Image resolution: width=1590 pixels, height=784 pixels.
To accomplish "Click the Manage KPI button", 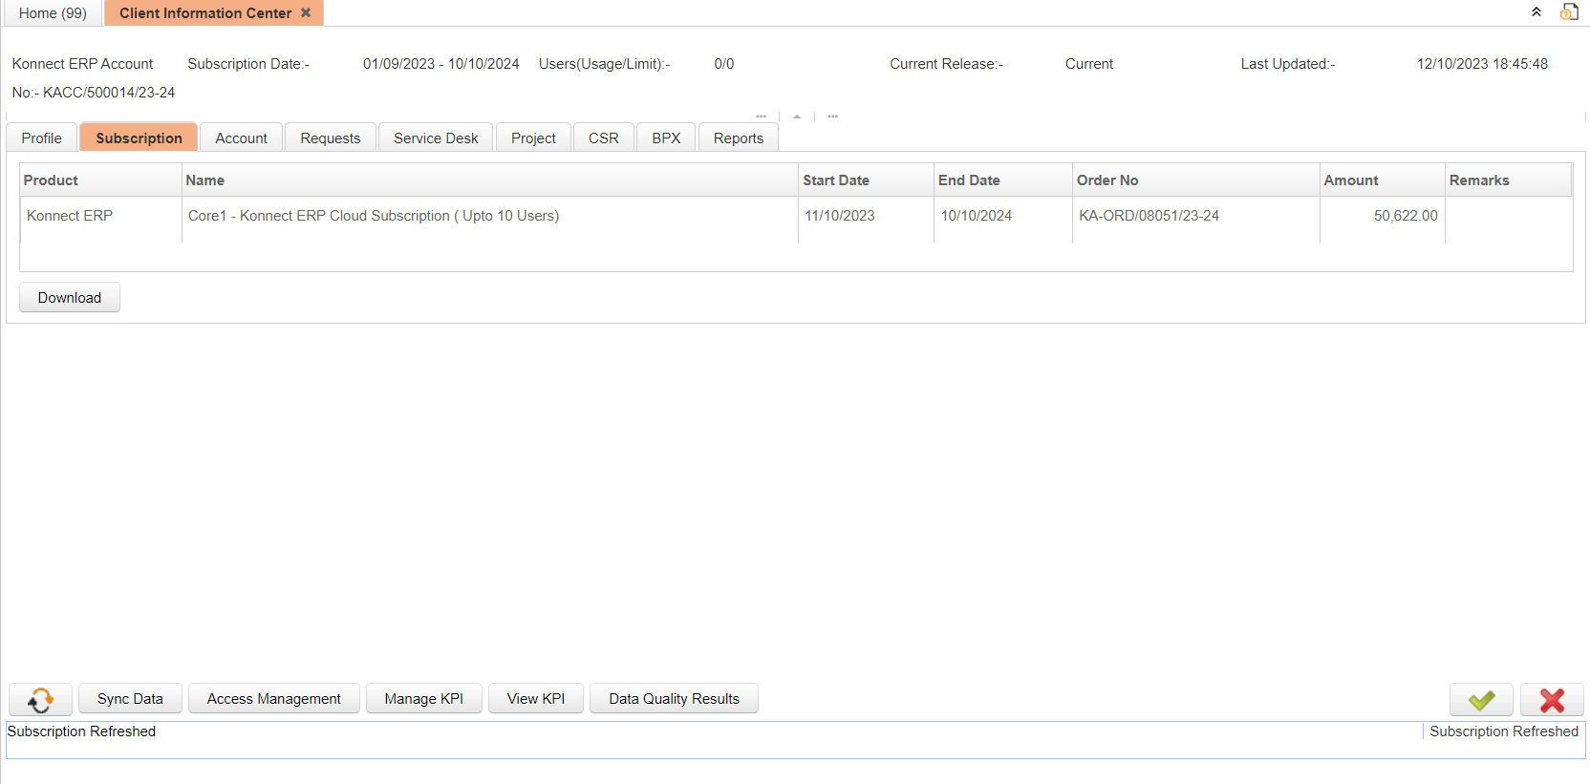I will [x=423, y=699].
